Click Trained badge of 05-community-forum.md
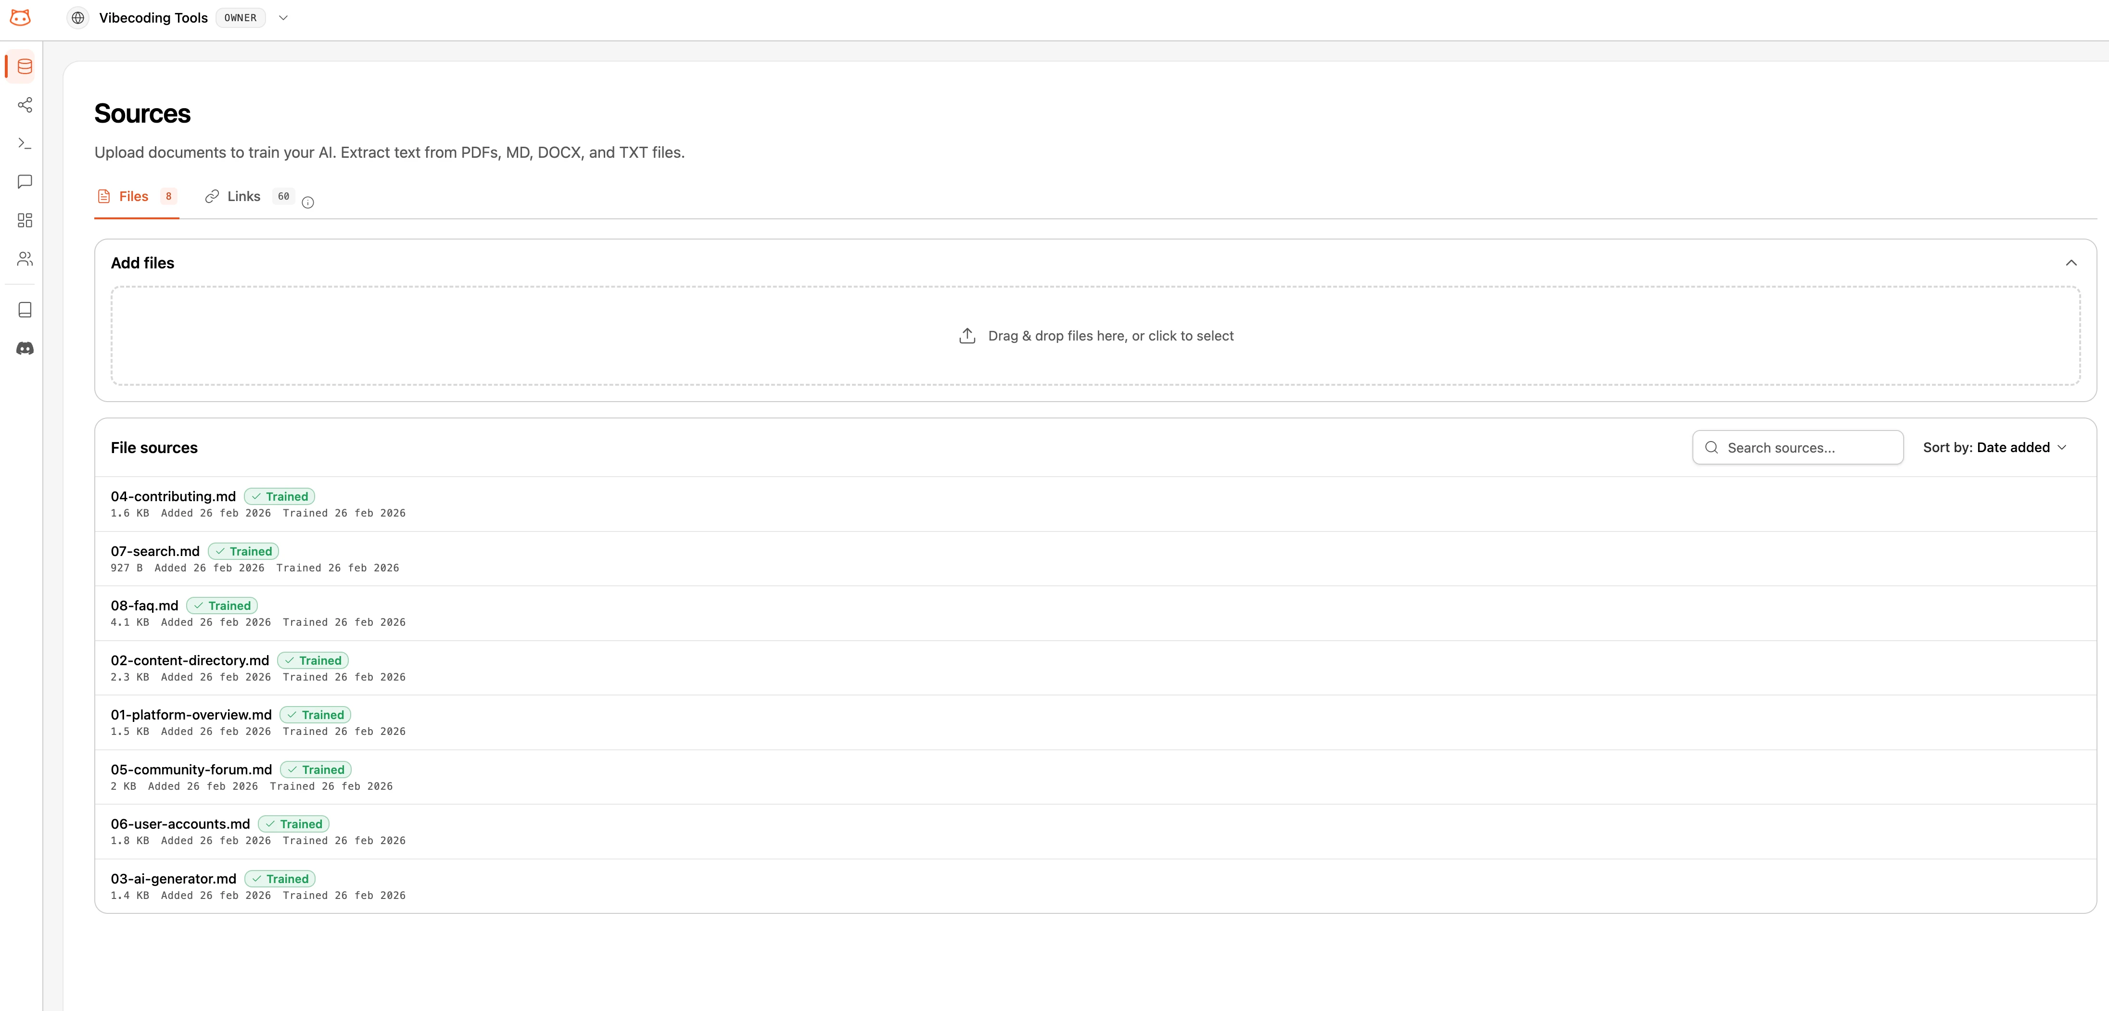Screen dimensions: 2109x1011 [x=316, y=770]
